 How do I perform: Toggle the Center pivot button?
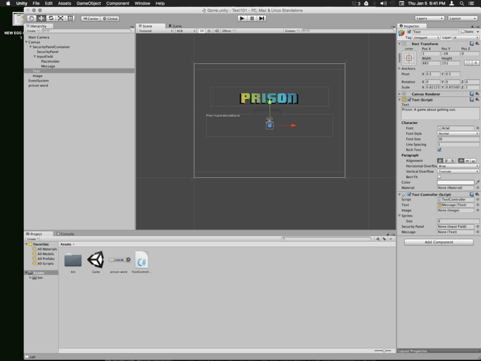tap(91, 18)
